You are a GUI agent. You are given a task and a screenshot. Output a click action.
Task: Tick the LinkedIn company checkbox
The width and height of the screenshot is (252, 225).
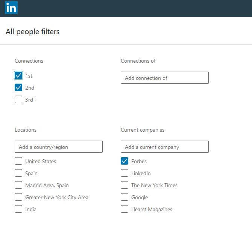coord(124,173)
